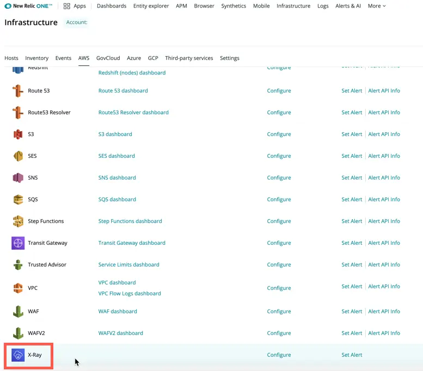Switch to the Inventory tab
This screenshot has width=423, height=371.
(36, 58)
